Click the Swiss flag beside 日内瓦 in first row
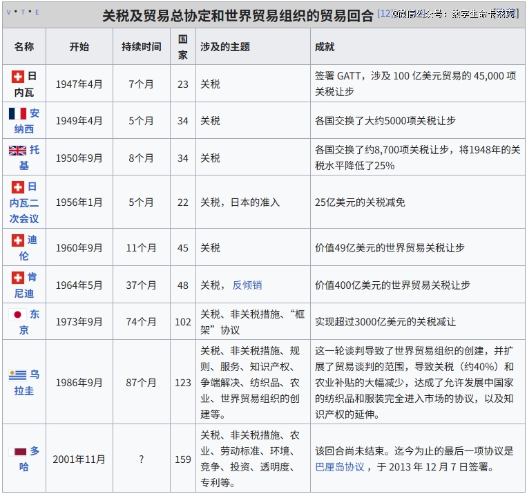Screen dimensions: 527x494 click(x=18, y=77)
